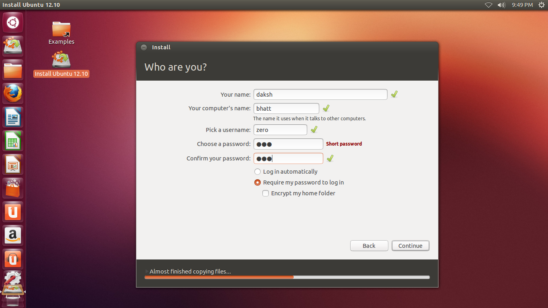Open the Ubuntu Dash home launcher
Viewport: 548px width, 308px height.
tap(13, 22)
